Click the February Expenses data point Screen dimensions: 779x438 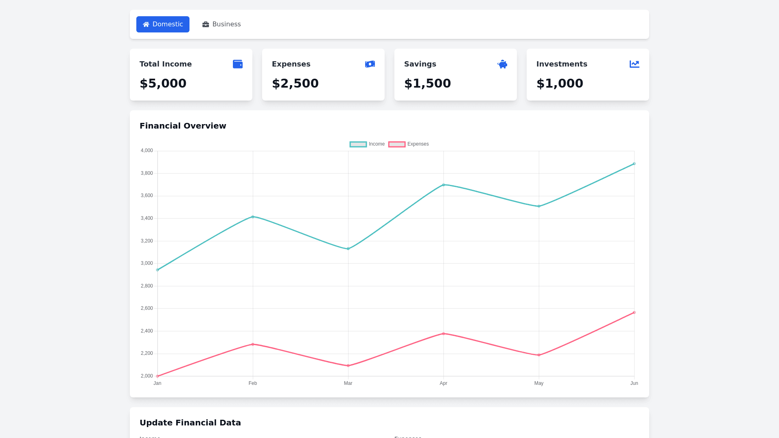pos(253,344)
